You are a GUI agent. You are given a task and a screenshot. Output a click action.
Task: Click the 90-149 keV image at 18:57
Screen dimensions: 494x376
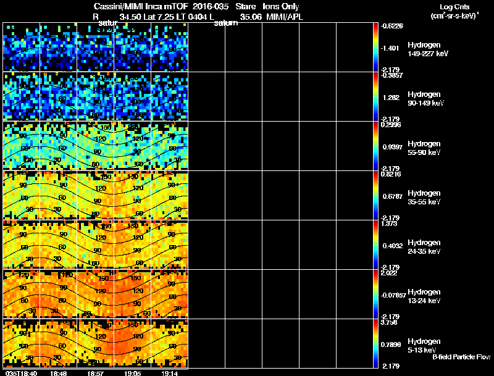click(96, 96)
